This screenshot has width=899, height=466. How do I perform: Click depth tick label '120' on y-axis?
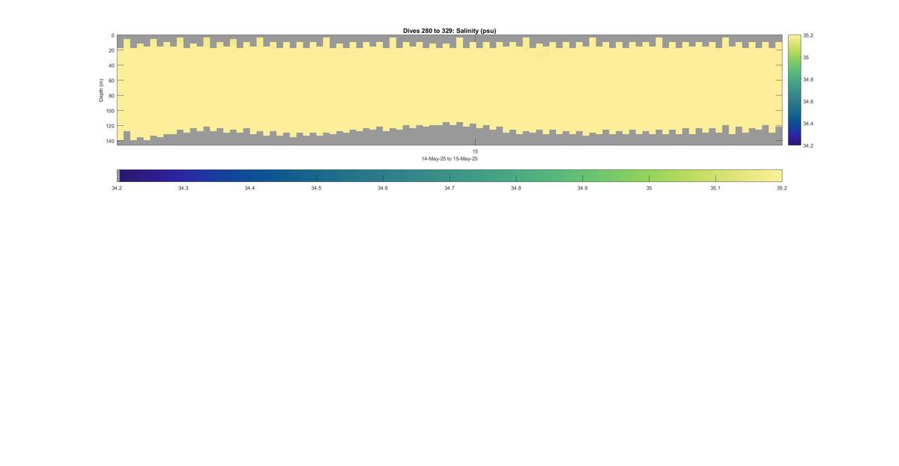[110, 126]
